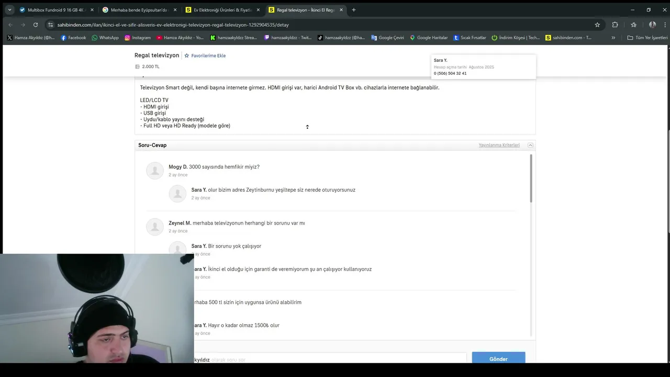Select the Regal televizyon tab
This screenshot has height=377, width=670.
305,10
